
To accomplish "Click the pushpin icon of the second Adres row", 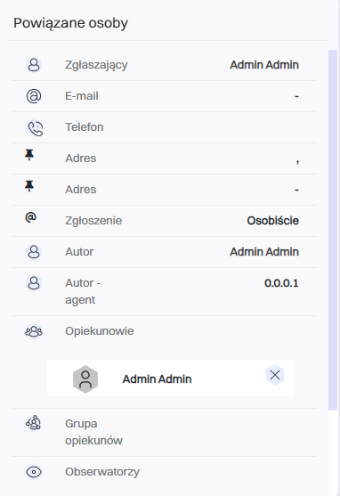I will click(x=29, y=186).
